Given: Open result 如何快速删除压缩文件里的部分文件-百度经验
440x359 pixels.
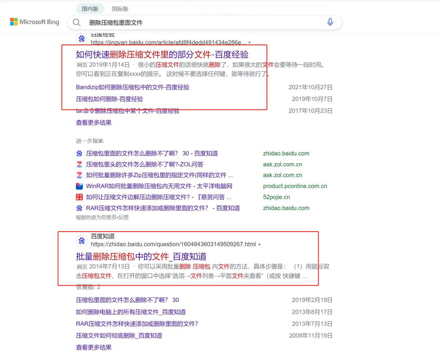Looking at the screenshot, I should [162, 55].
